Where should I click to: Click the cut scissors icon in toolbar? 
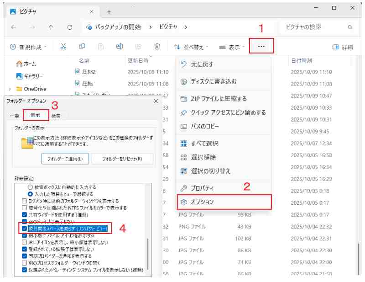click(63, 47)
